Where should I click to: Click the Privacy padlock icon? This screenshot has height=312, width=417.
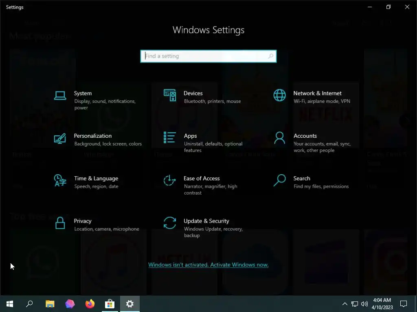point(60,223)
